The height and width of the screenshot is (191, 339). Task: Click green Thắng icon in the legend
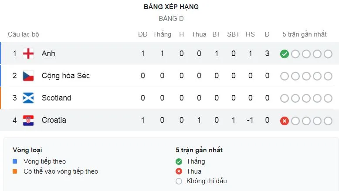(179, 161)
